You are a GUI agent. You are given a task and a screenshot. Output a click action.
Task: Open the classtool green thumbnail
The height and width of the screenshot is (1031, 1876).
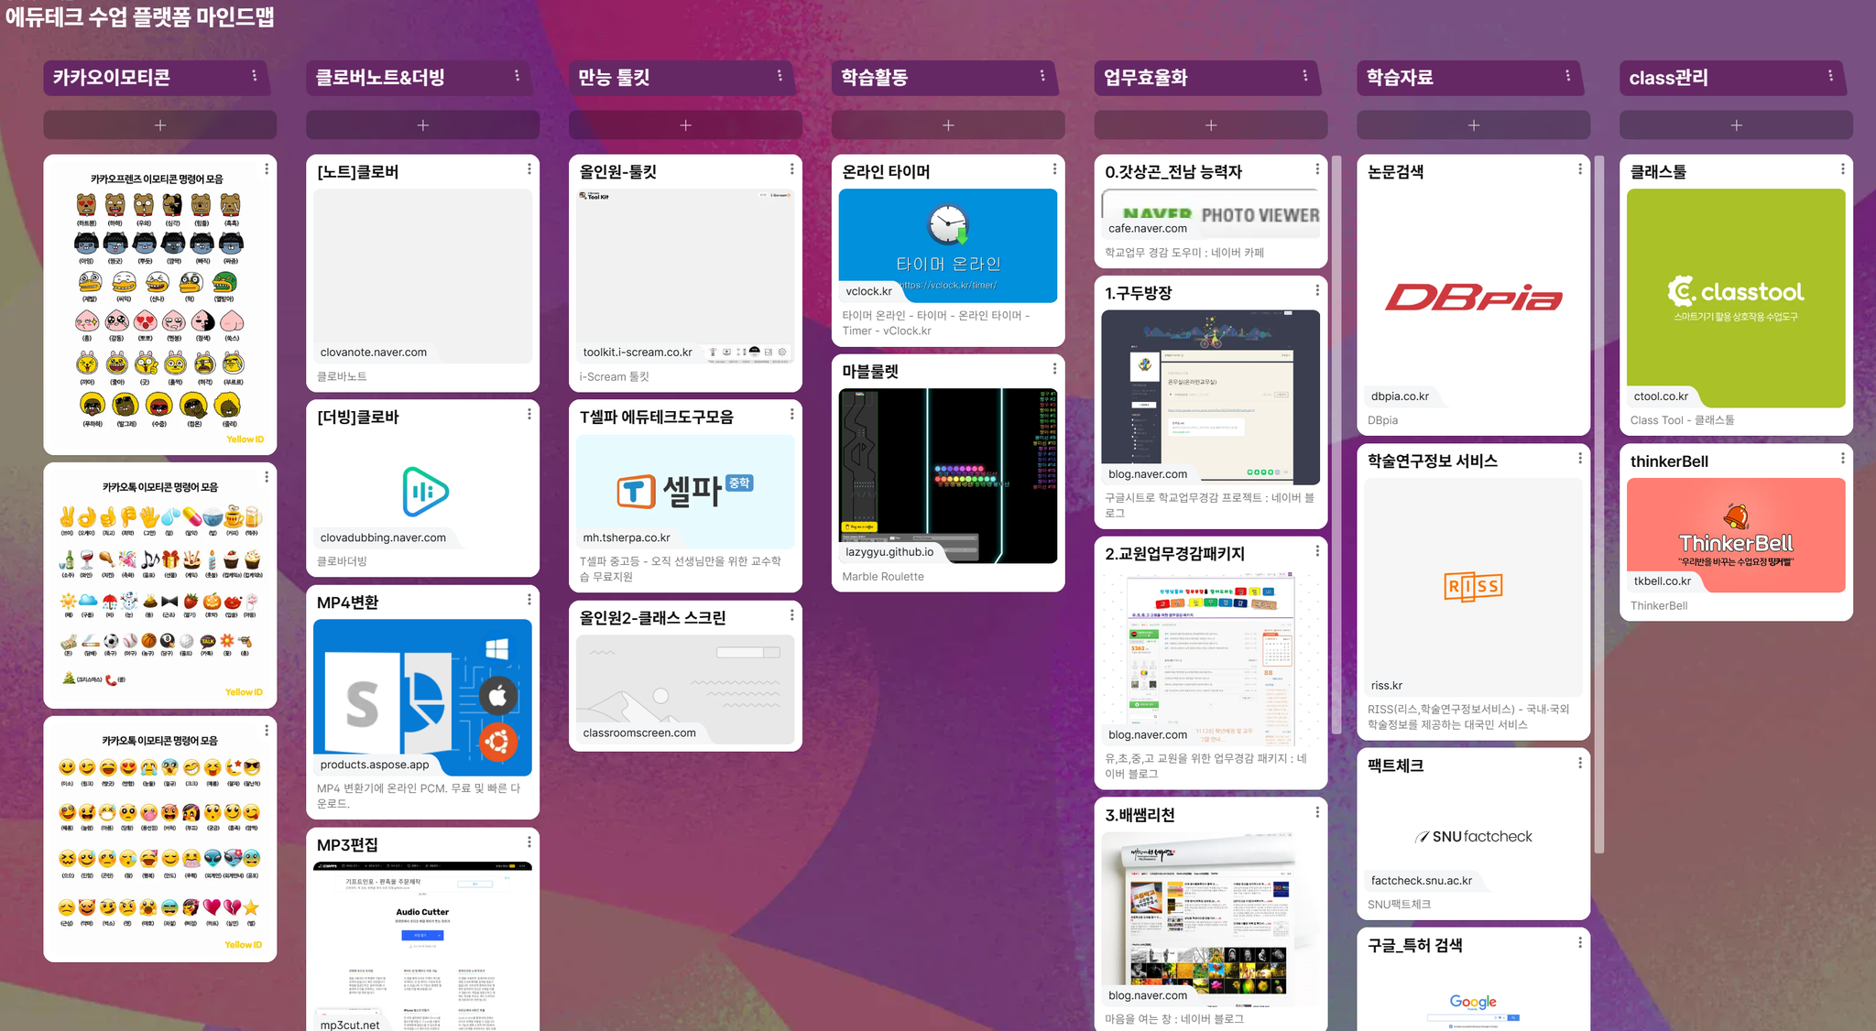pos(1736,298)
